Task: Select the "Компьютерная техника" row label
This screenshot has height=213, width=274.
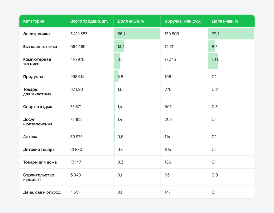Action: click(x=37, y=62)
